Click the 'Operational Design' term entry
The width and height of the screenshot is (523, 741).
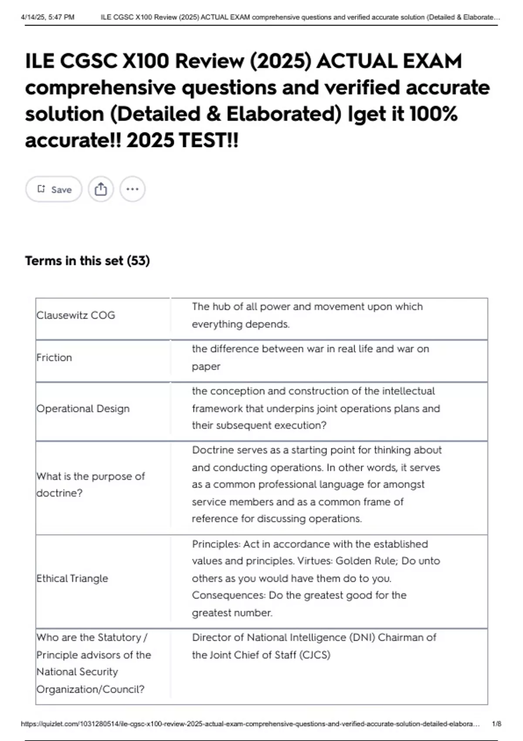click(x=83, y=408)
